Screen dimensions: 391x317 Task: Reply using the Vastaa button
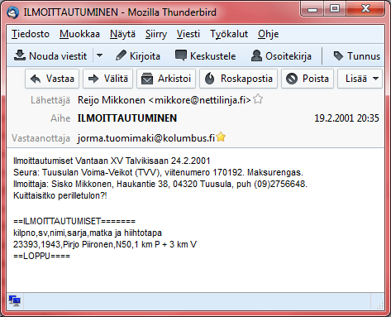point(52,79)
